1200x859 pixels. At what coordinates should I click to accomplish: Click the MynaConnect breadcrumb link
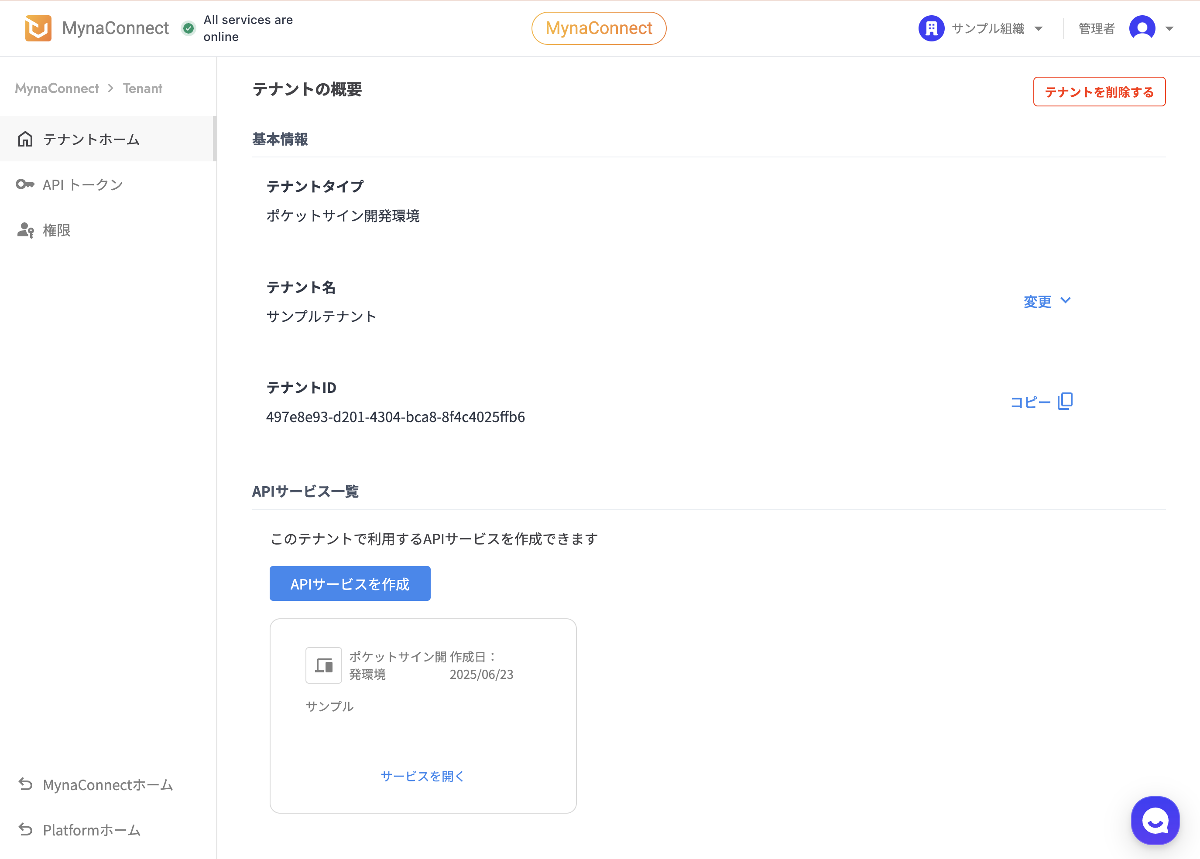point(57,88)
